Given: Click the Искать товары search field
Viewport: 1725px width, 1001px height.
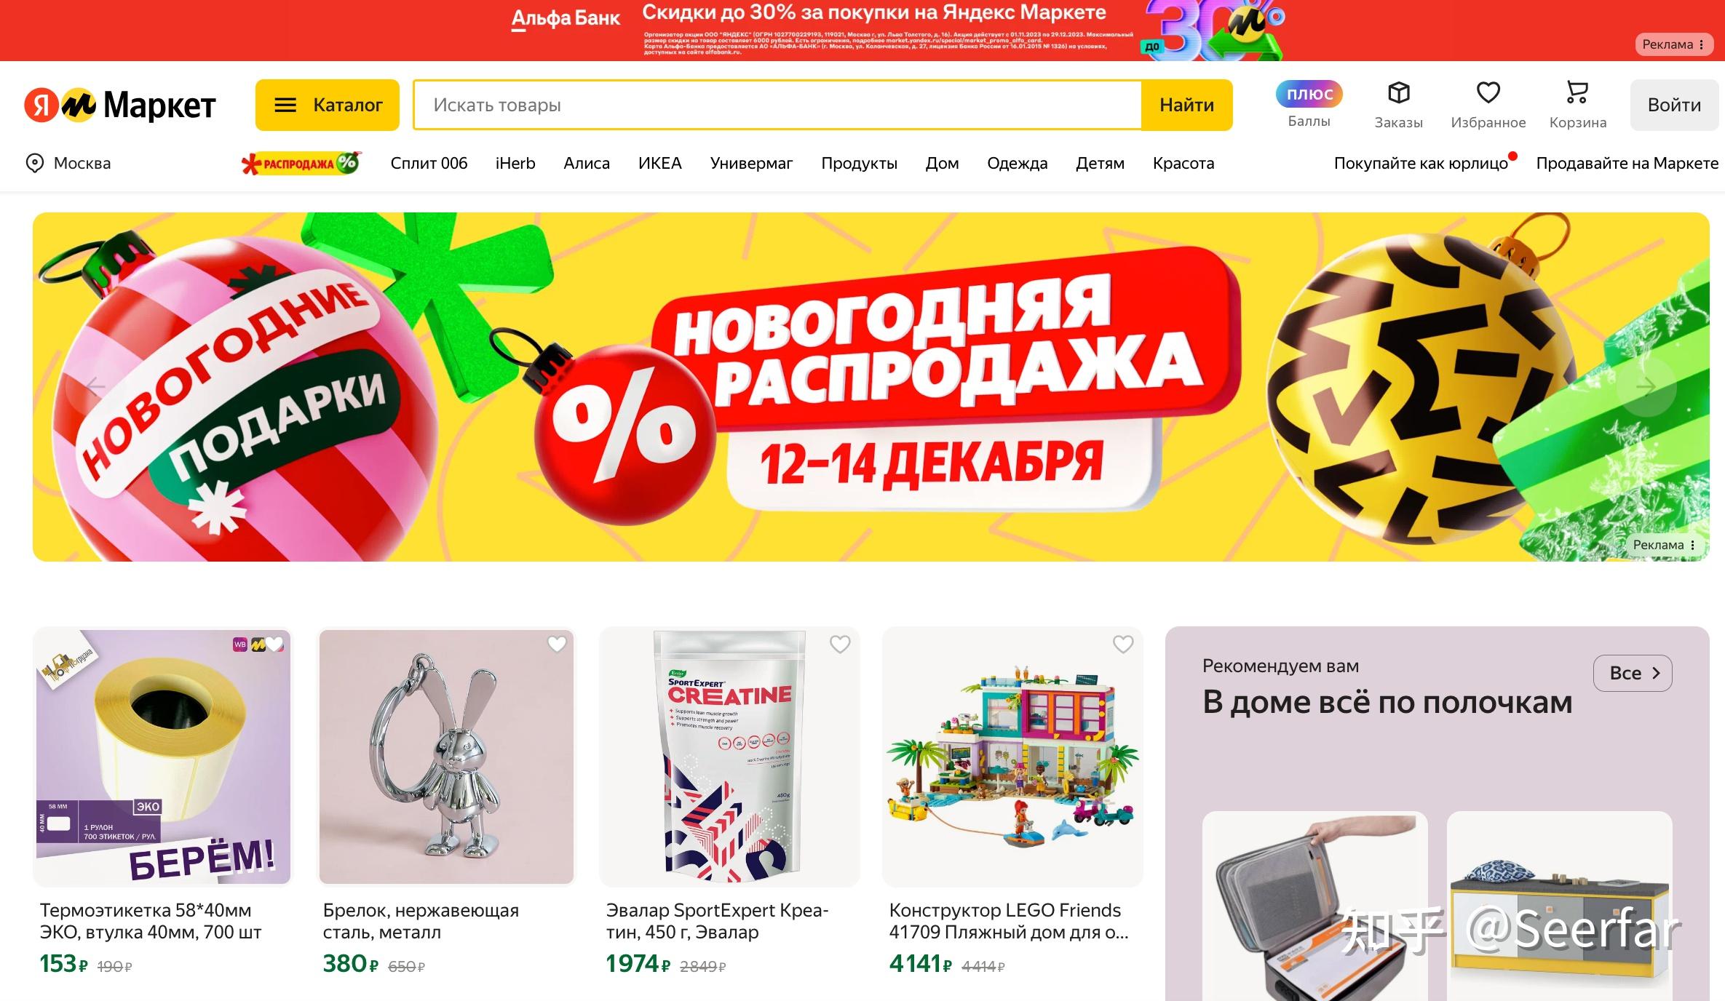Looking at the screenshot, I should click(x=777, y=105).
